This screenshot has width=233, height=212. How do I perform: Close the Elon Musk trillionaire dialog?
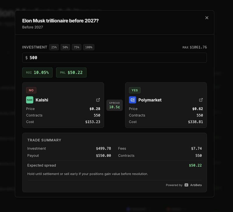coord(207,18)
